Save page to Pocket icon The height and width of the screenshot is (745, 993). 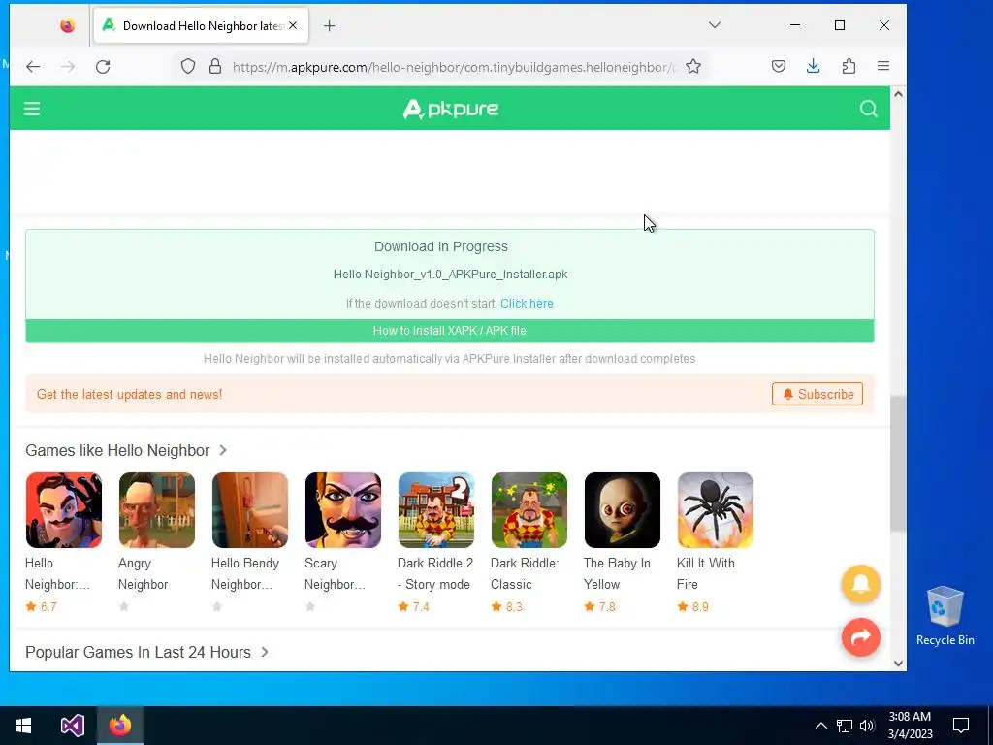tap(779, 67)
